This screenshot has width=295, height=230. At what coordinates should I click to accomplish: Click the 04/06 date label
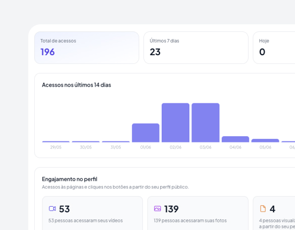(x=235, y=147)
